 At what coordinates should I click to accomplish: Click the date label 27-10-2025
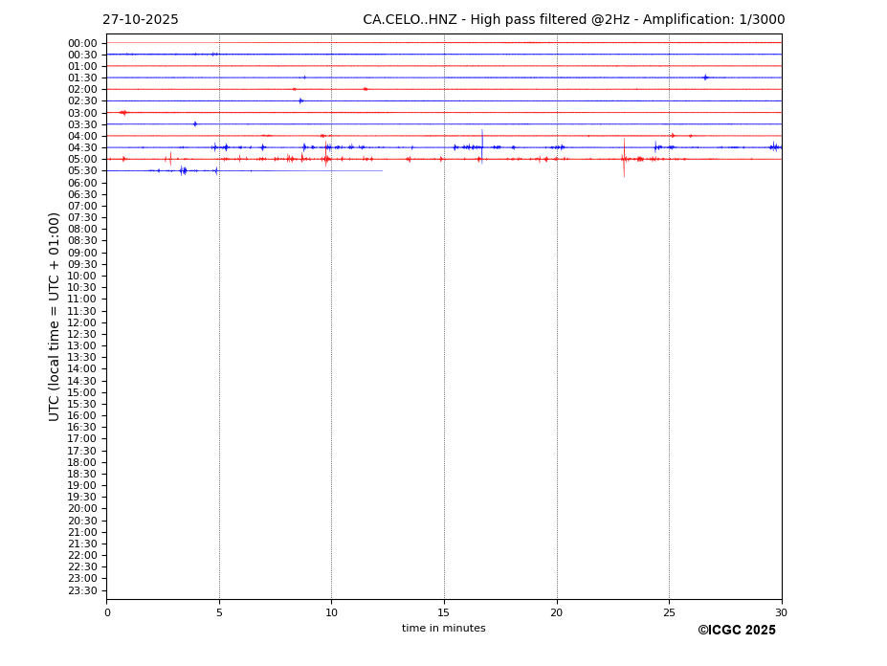coord(140,20)
